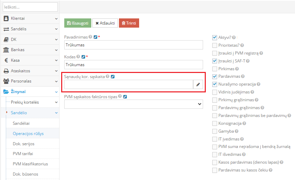The height and width of the screenshot is (180, 295).
Task: Click the pencil edit button for Sąnaudų kor. sąskaita
Action: (x=198, y=85)
